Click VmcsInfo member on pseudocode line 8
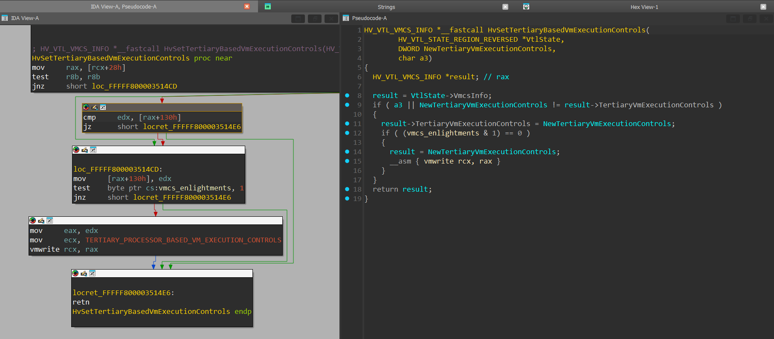This screenshot has width=774, height=339. coord(471,96)
